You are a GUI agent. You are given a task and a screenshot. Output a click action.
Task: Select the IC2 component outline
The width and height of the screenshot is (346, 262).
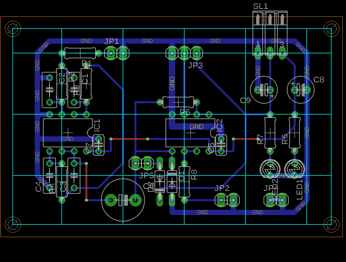pyautogui.click(x=190, y=133)
